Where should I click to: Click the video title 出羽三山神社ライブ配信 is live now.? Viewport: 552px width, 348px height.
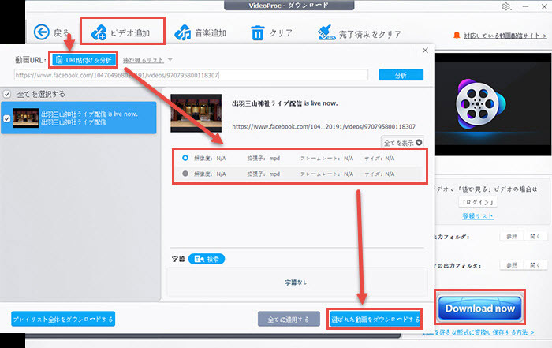(285, 103)
